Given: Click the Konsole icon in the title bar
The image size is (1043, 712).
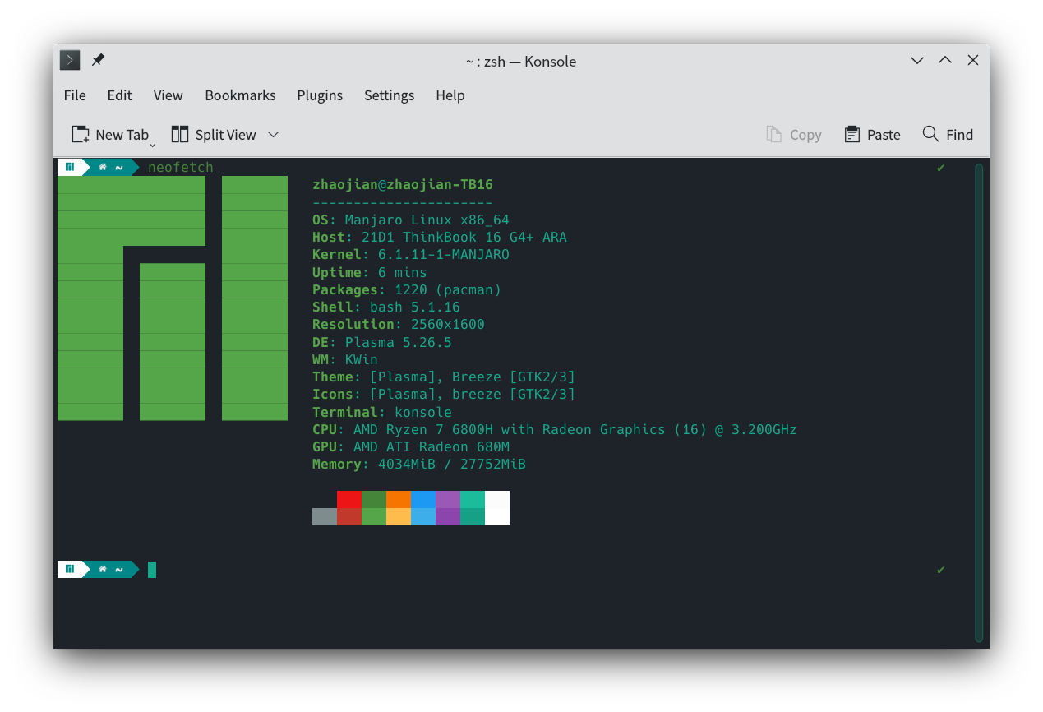Looking at the screenshot, I should pyautogui.click(x=69, y=59).
